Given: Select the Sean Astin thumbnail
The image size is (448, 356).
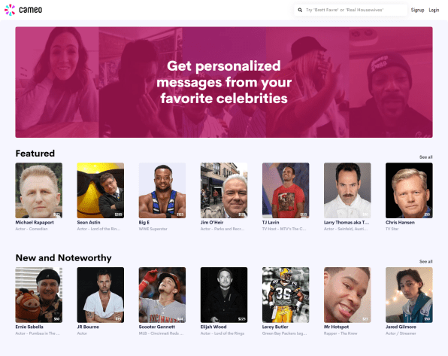Looking at the screenshot, I should point(101,190).
